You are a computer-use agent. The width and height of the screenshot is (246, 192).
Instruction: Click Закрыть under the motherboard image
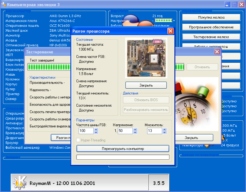pos(146,85)
